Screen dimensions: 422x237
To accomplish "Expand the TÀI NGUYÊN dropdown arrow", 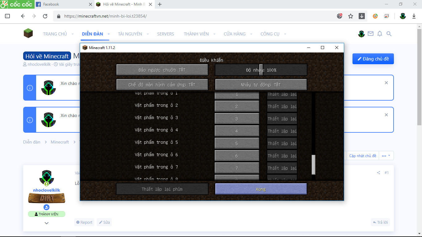I will [x=148, y=34].
